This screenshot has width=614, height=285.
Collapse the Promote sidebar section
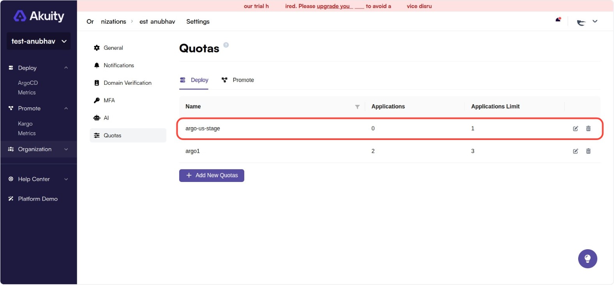coord(66,108)
